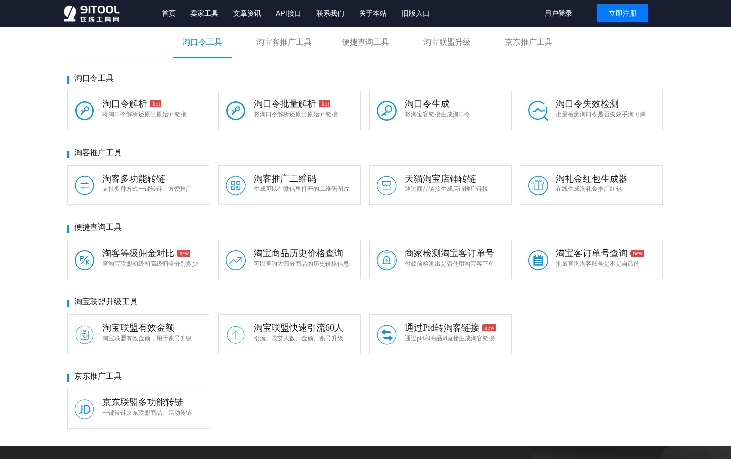The height and width of the screenshot is (459, 731).
Task: Open the 淘客等级佣金对比 tool title
Action: click(138, 253)
